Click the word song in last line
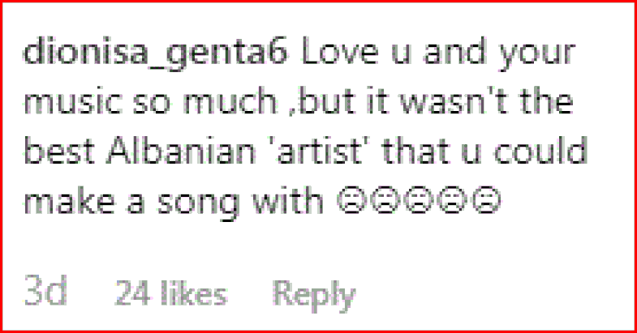This screenshot has width=637, height=333. click(x=198, y=203)
